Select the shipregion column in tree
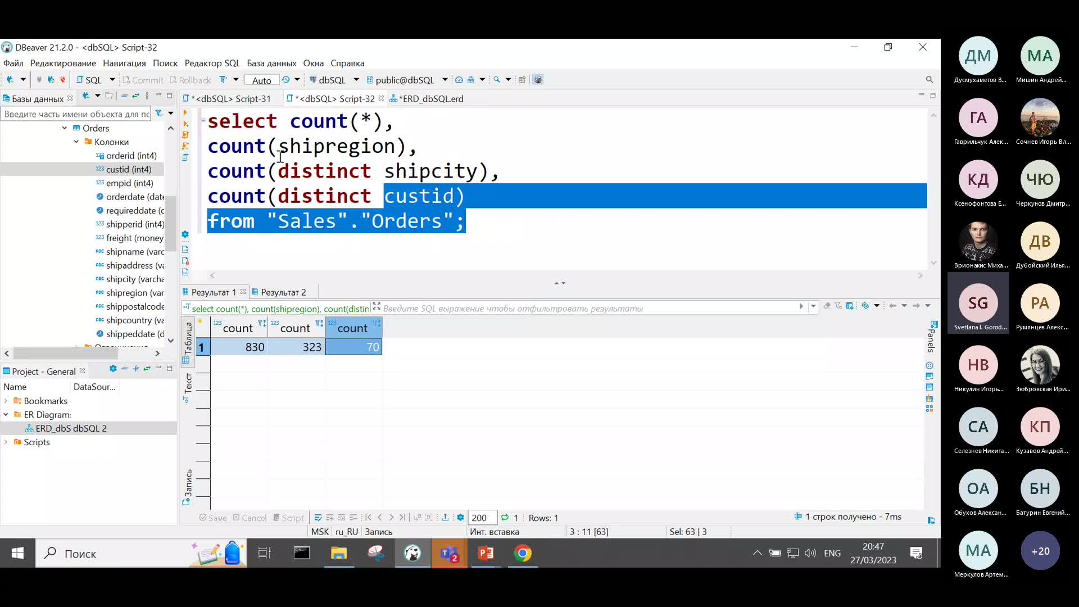The image size is (1079, 607). tap(130, 293)
